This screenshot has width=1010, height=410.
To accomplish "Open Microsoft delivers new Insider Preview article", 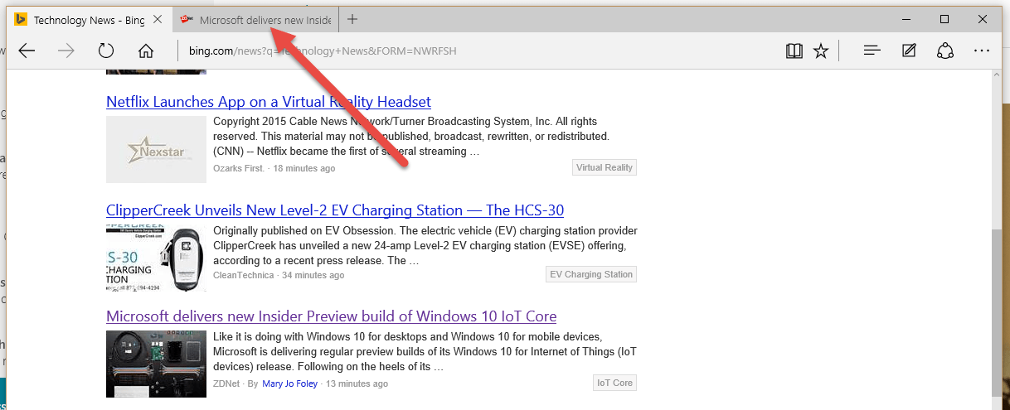I will coord(331,316).
